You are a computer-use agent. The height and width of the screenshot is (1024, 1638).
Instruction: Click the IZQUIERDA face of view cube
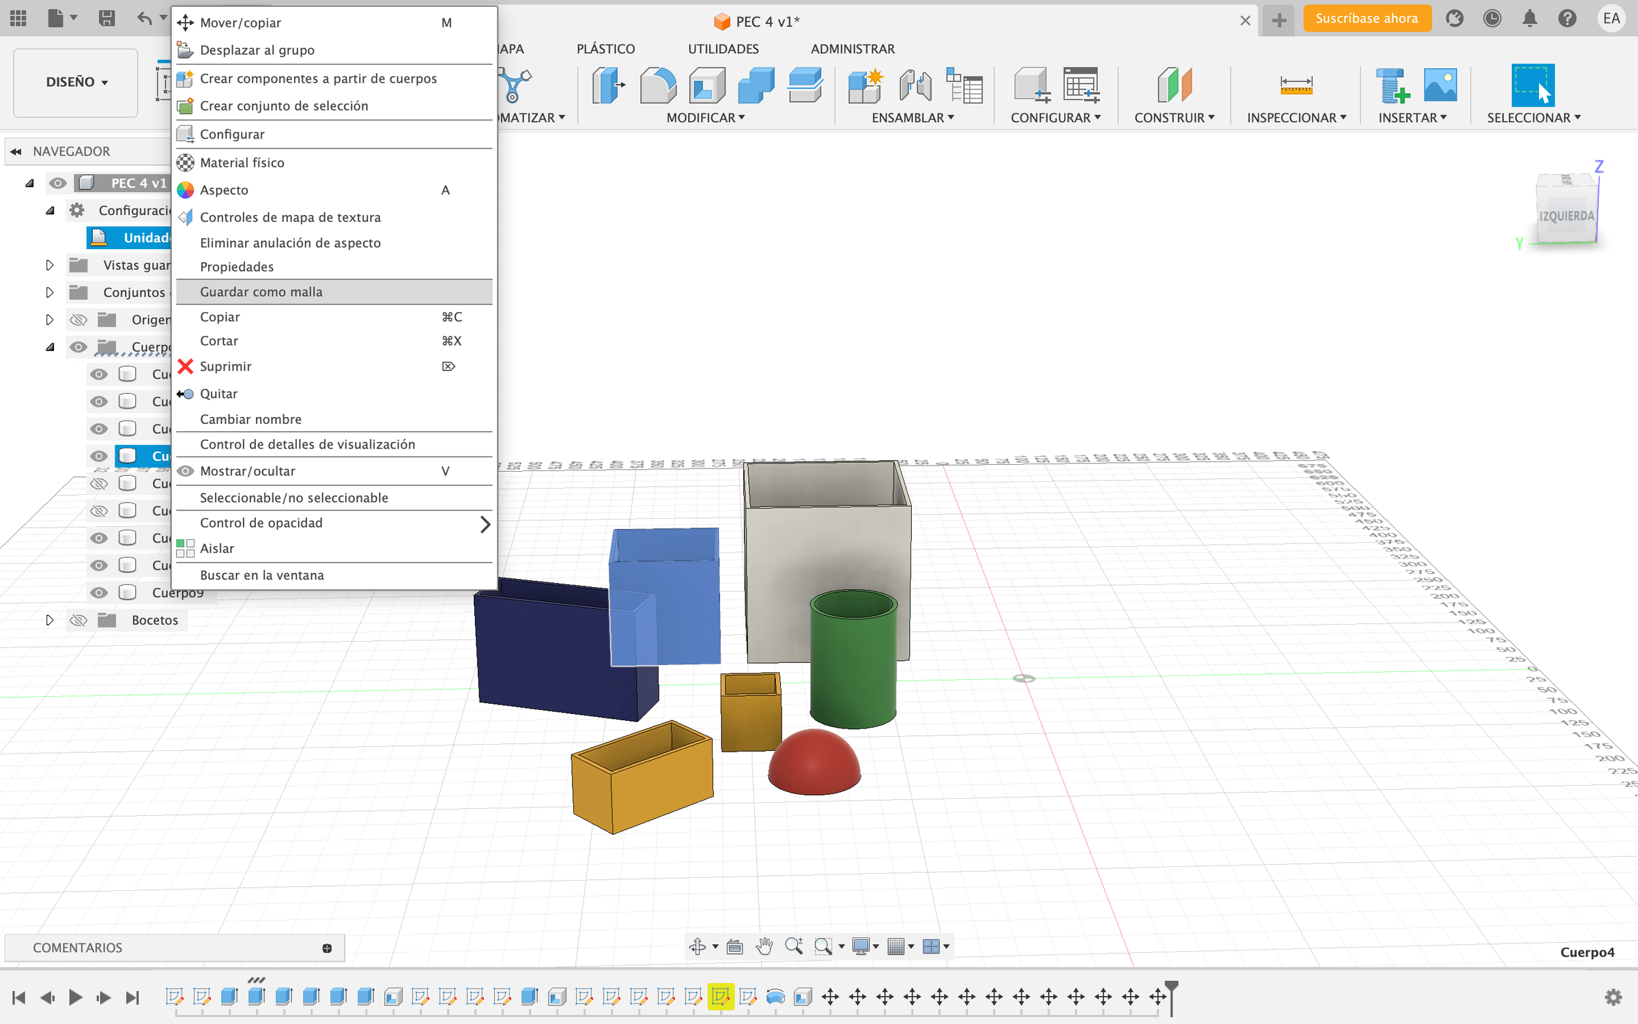pos(1566,216)
